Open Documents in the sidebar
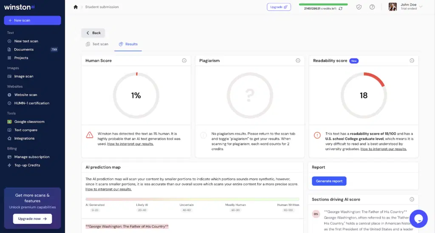The width and height of the screenshot is (435, 233). [x=24, y=50]
